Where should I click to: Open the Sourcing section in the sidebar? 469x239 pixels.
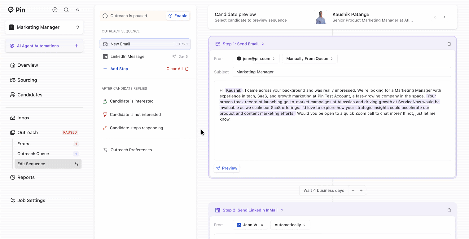(x=27, y=80)
